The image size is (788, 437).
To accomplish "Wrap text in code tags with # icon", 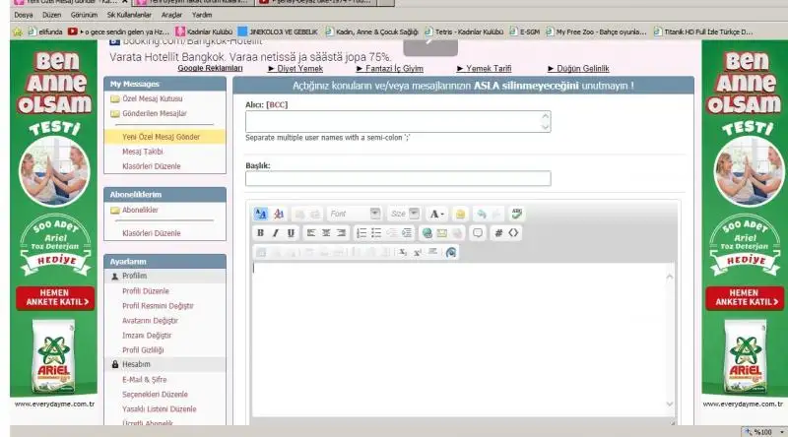I will [x=498, y=233].
